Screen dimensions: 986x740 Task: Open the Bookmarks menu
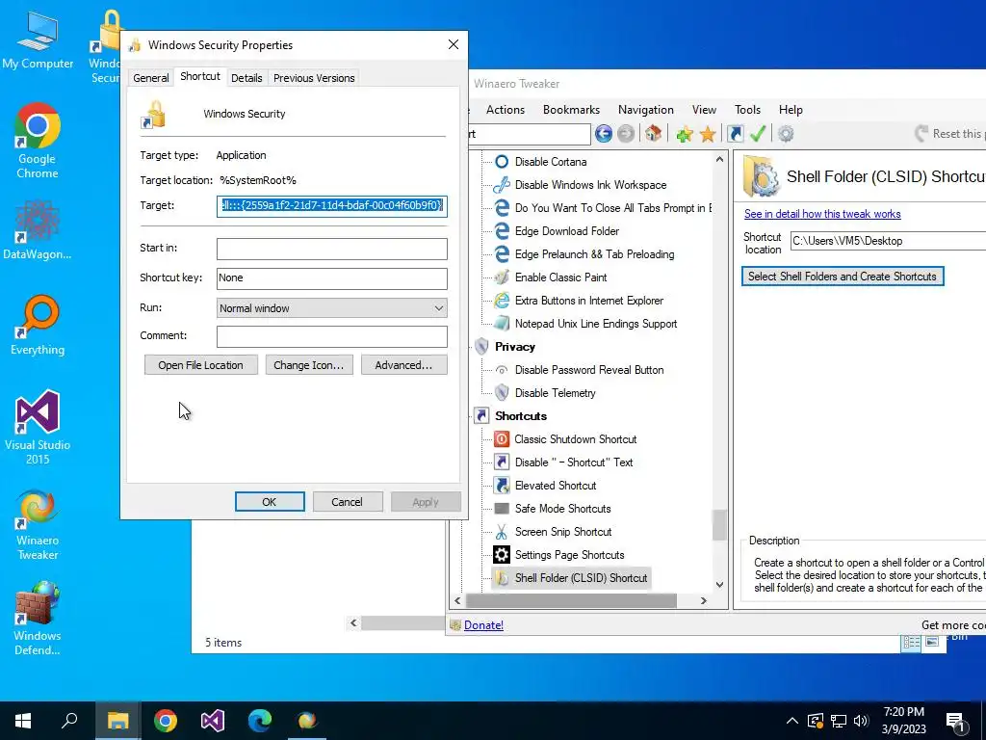571,110
